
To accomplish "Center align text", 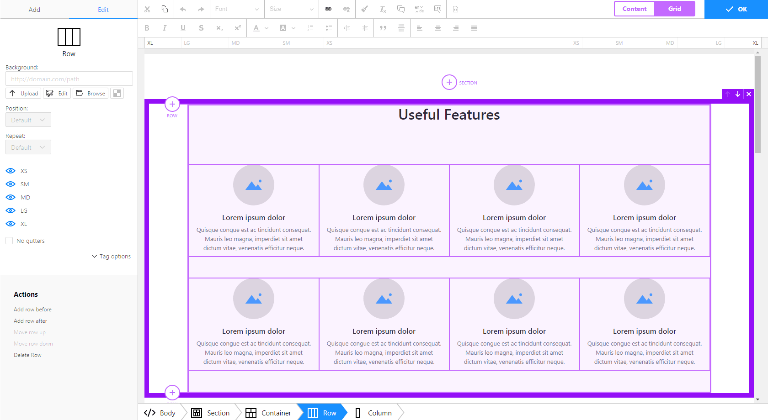I will click(x=437, y=28).
